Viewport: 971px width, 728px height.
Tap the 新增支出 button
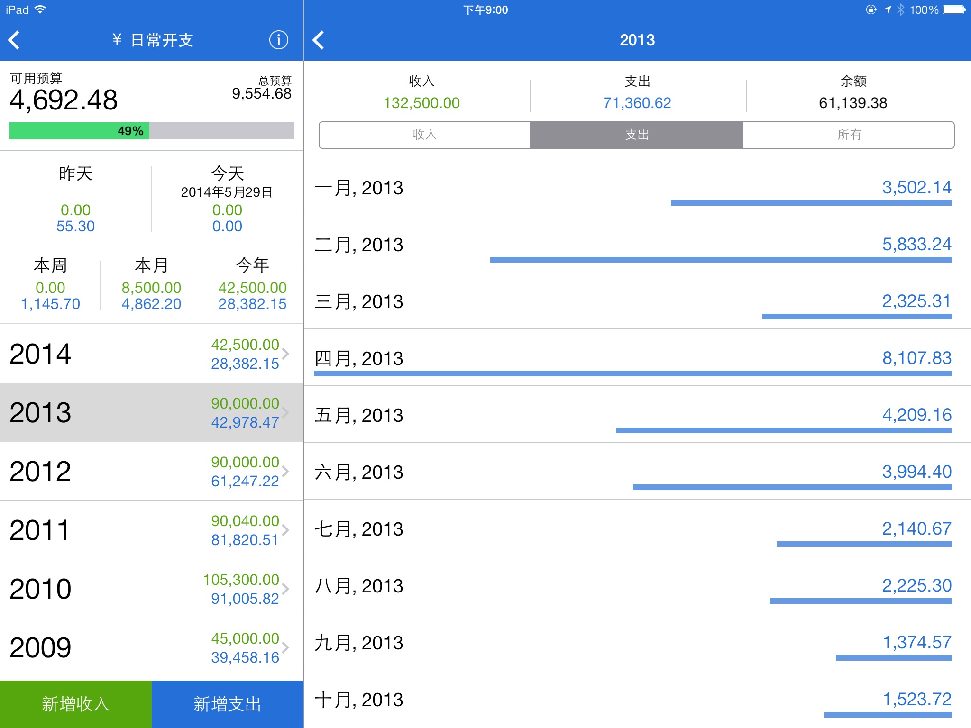coord(228,704)
